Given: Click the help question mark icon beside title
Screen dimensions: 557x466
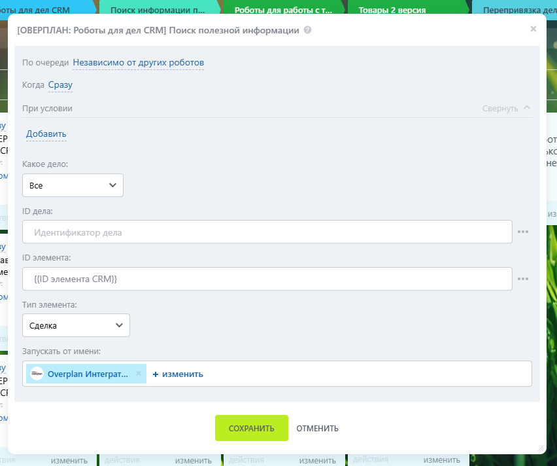Looking at the screenshot, I should (308, 31).
